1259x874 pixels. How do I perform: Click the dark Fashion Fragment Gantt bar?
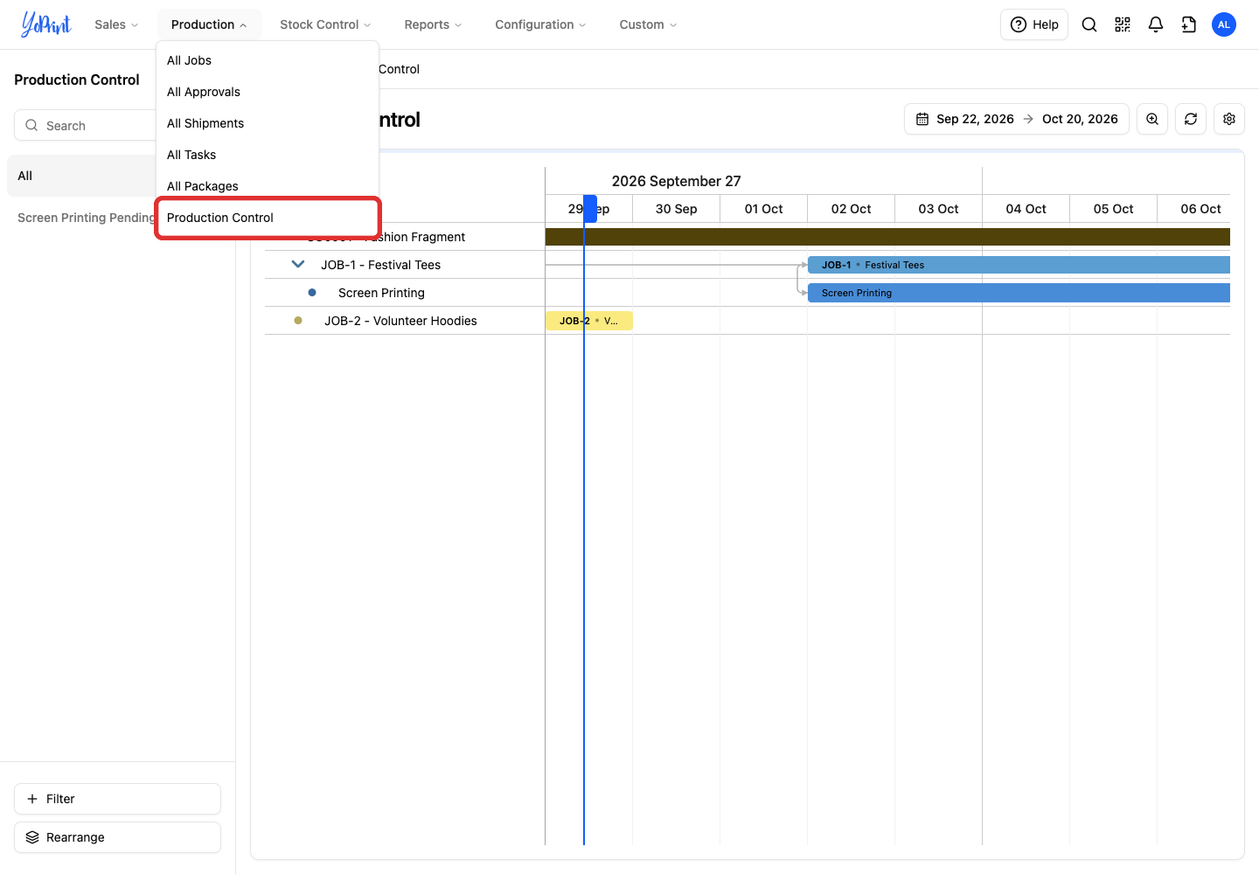(x=887, y=237)
